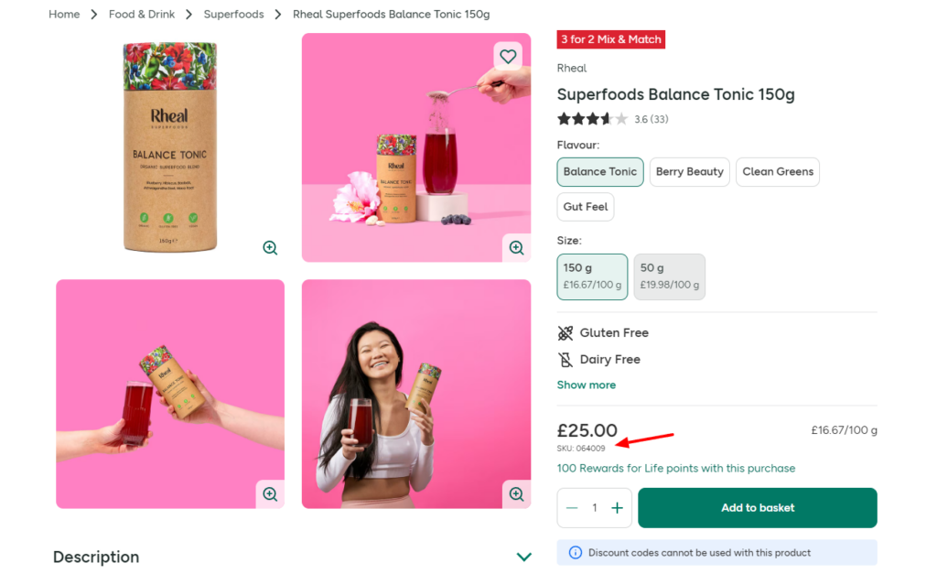
Task: Pick the Gut Feel flavour
Action: (586, 207)
